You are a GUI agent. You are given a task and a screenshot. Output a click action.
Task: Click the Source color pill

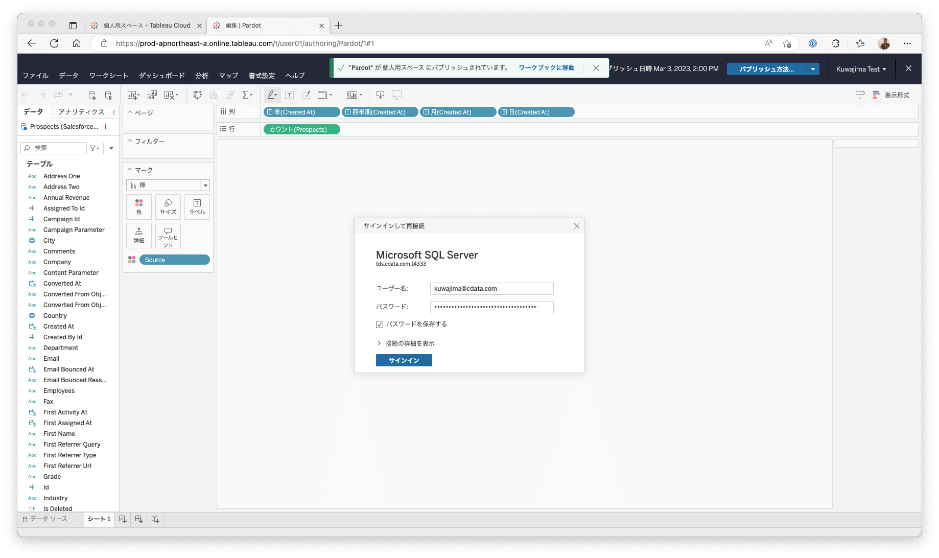point(175,260)
